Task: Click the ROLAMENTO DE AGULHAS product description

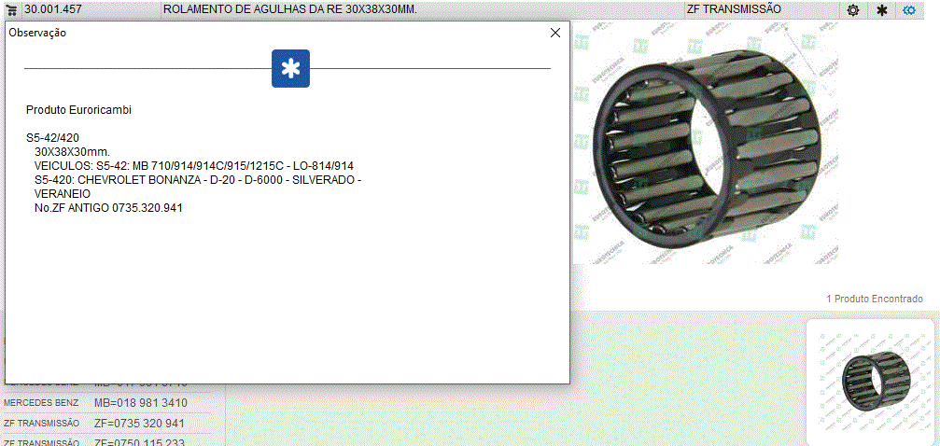Action: coord(289,9)
